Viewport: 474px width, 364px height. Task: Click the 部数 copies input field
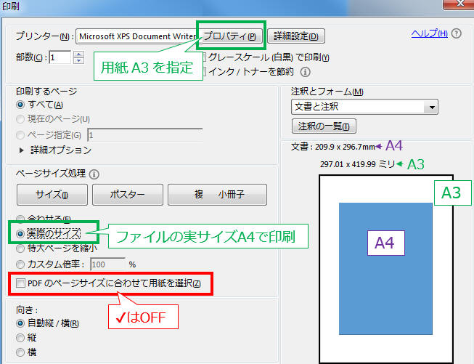(60, 57)
